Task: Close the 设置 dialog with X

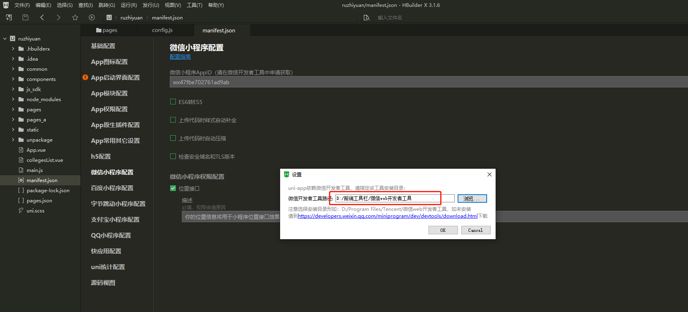Action: click(490, 174)
